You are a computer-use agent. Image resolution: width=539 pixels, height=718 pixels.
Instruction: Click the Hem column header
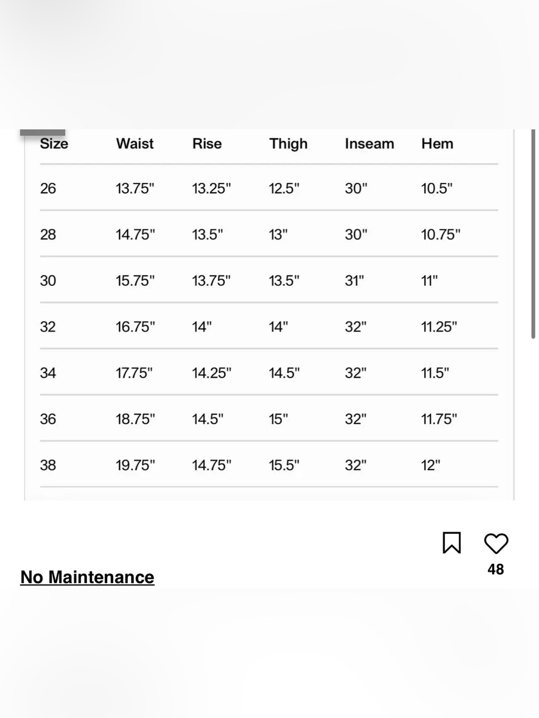[437, 144]
